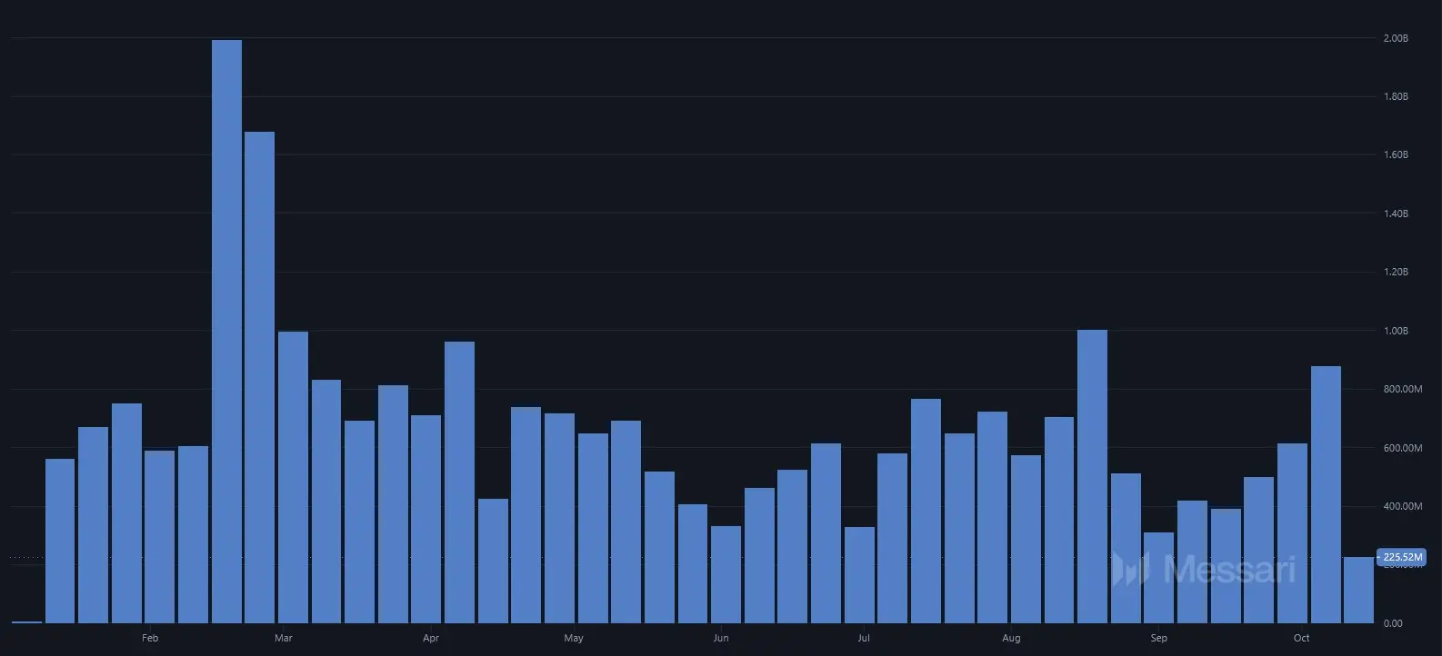Click the 2.00B y-axis label
The height and width of the screenshot is (656, 1442).
[1395, 38]
